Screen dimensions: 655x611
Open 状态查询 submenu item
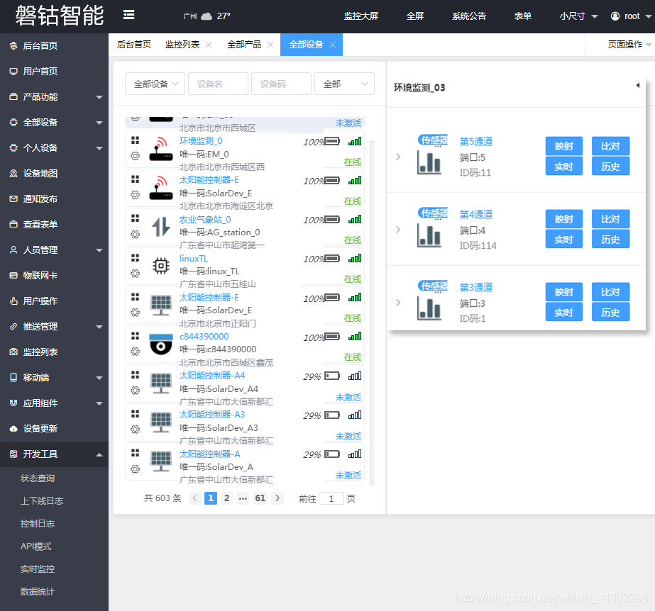click(x=38, y=478)
